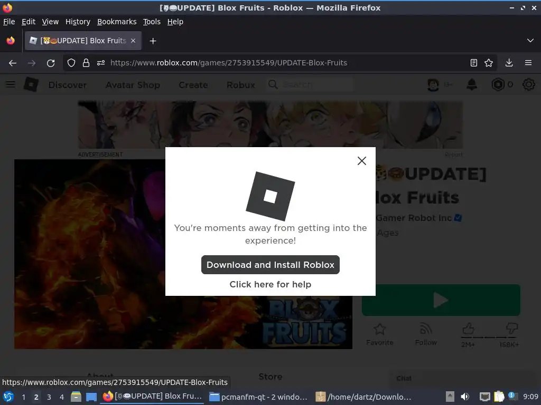This screenshot has width=541, height=405.
Task: Close the Roblox download dialog
Action: [x=361, y=161]
